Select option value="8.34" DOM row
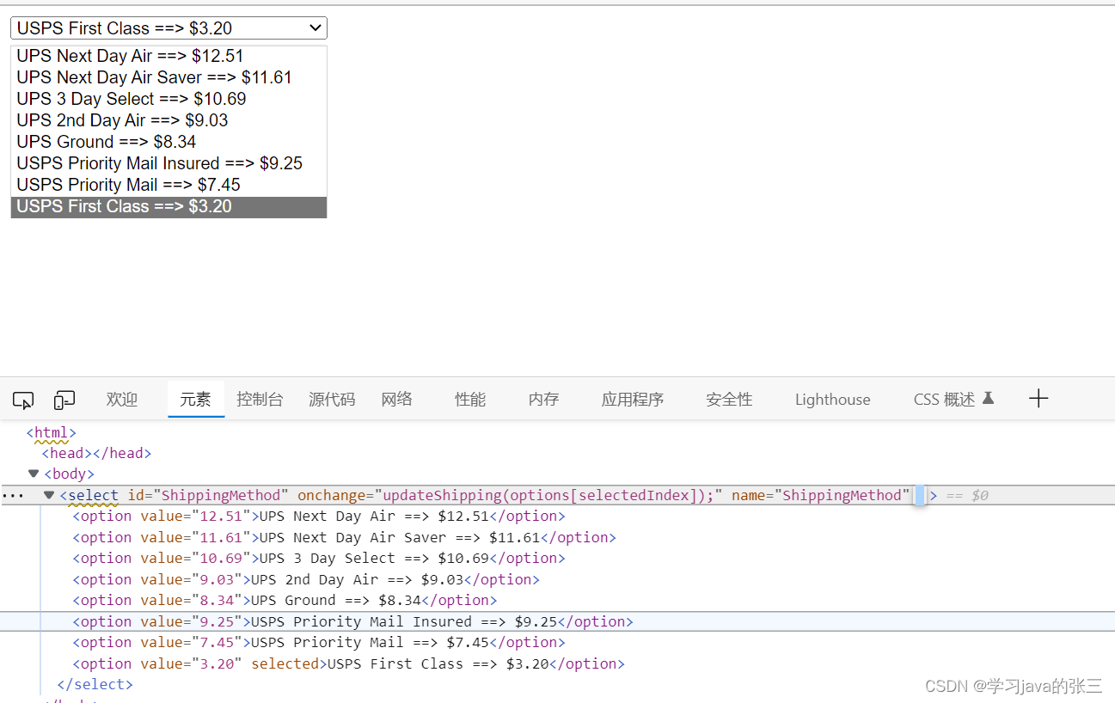Viewport: 1115px width, 703px height. (x=285, y=601)
